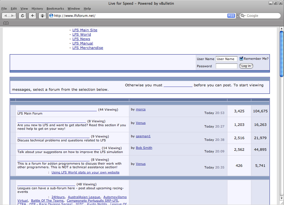Open Venus link in Today 20:35 row
284x205 pixels.
[141, 164]
